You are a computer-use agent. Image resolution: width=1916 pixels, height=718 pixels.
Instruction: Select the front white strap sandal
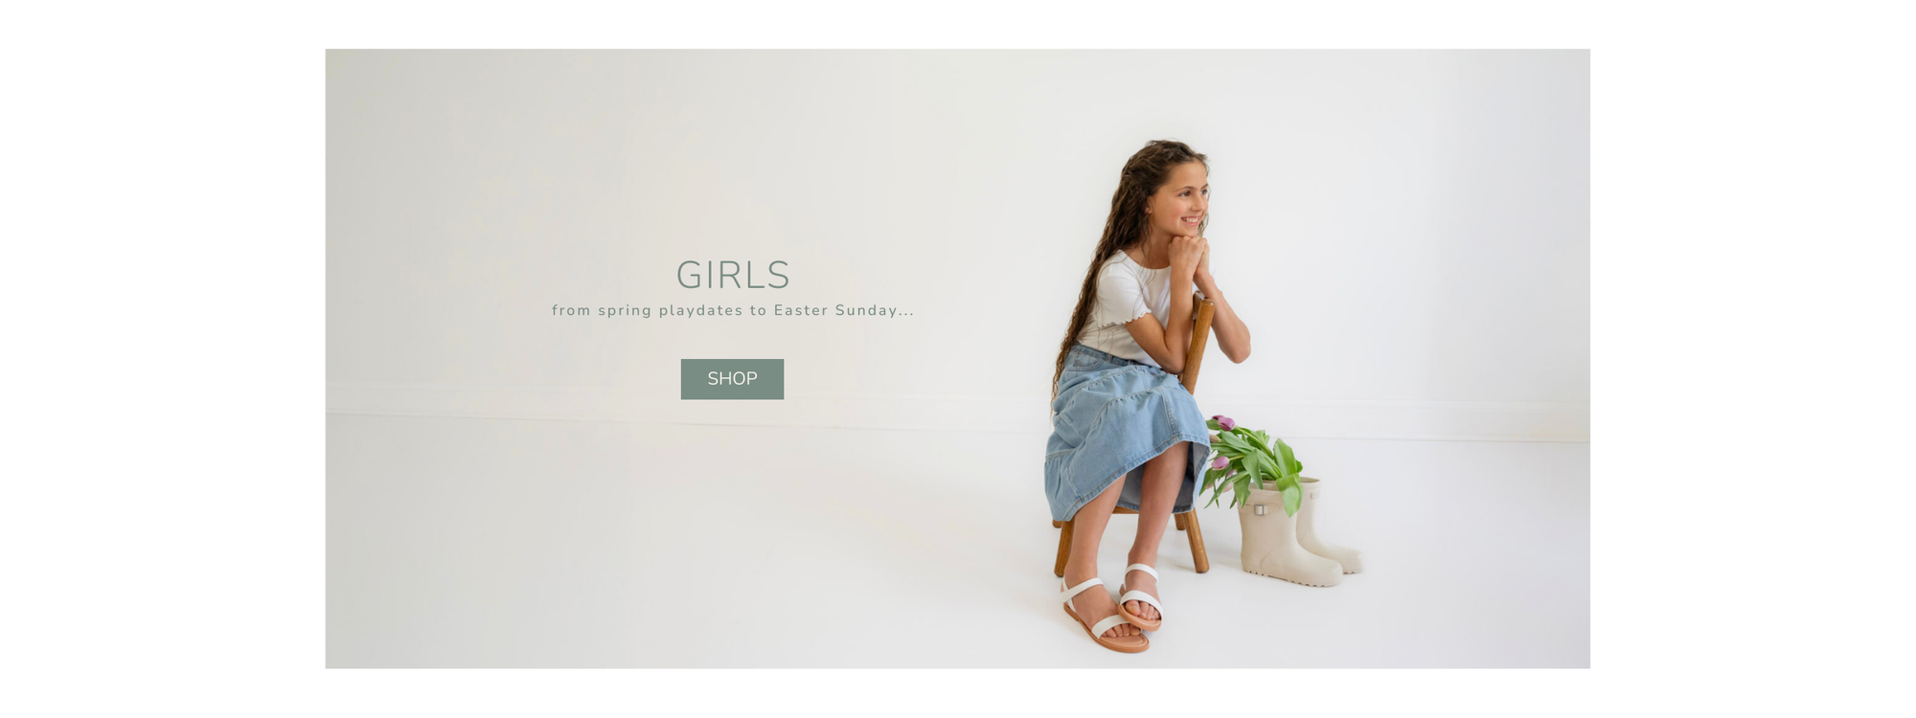pos(1104,617)
